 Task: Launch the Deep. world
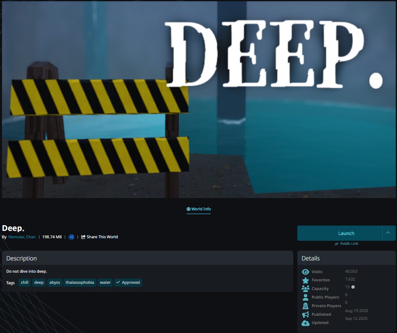point(340,233)
